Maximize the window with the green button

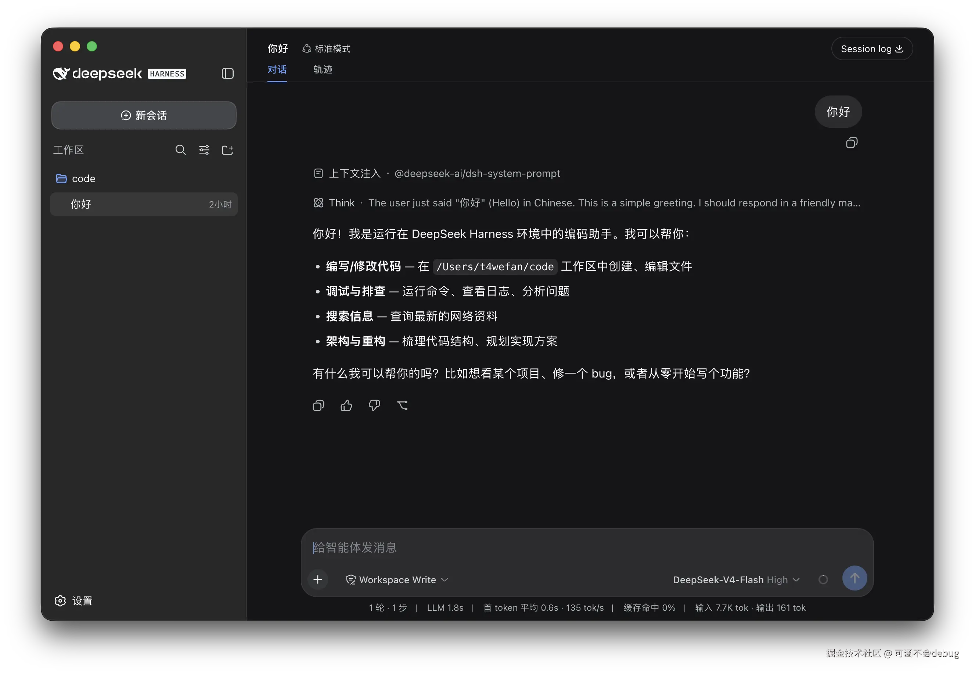point(92,46)
